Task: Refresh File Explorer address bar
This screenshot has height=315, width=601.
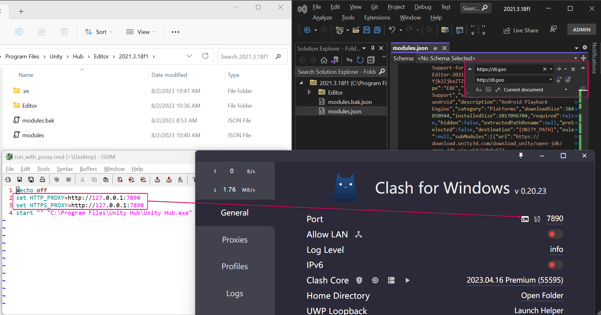Action: (x=205, y=56)
